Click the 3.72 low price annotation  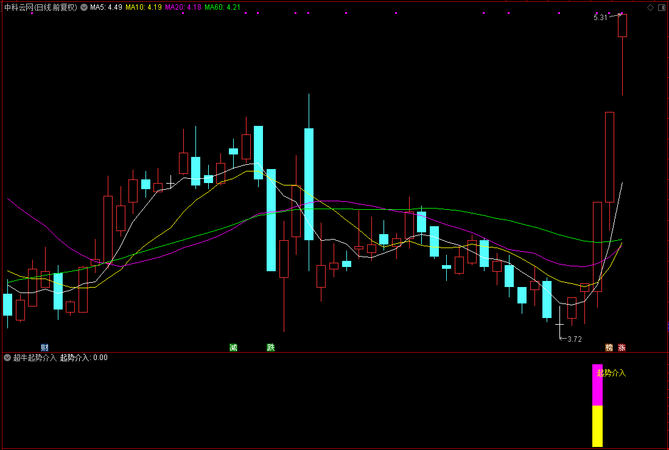[575, 339]
